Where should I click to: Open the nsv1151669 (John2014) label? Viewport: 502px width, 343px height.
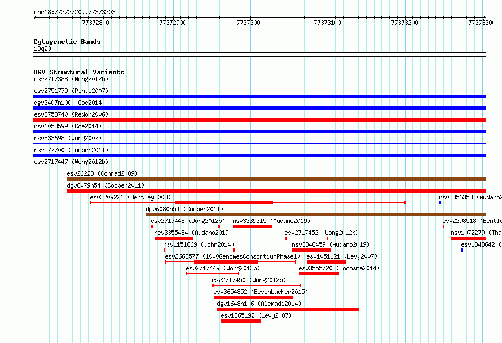(199, 244)
